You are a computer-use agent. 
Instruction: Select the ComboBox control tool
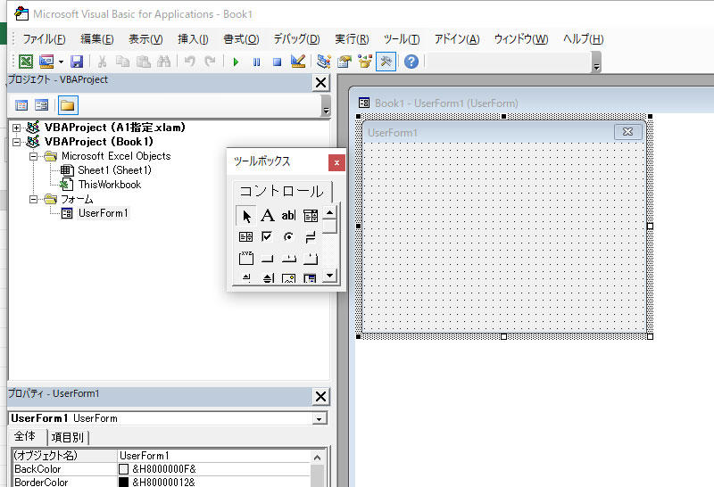(311, 216)
